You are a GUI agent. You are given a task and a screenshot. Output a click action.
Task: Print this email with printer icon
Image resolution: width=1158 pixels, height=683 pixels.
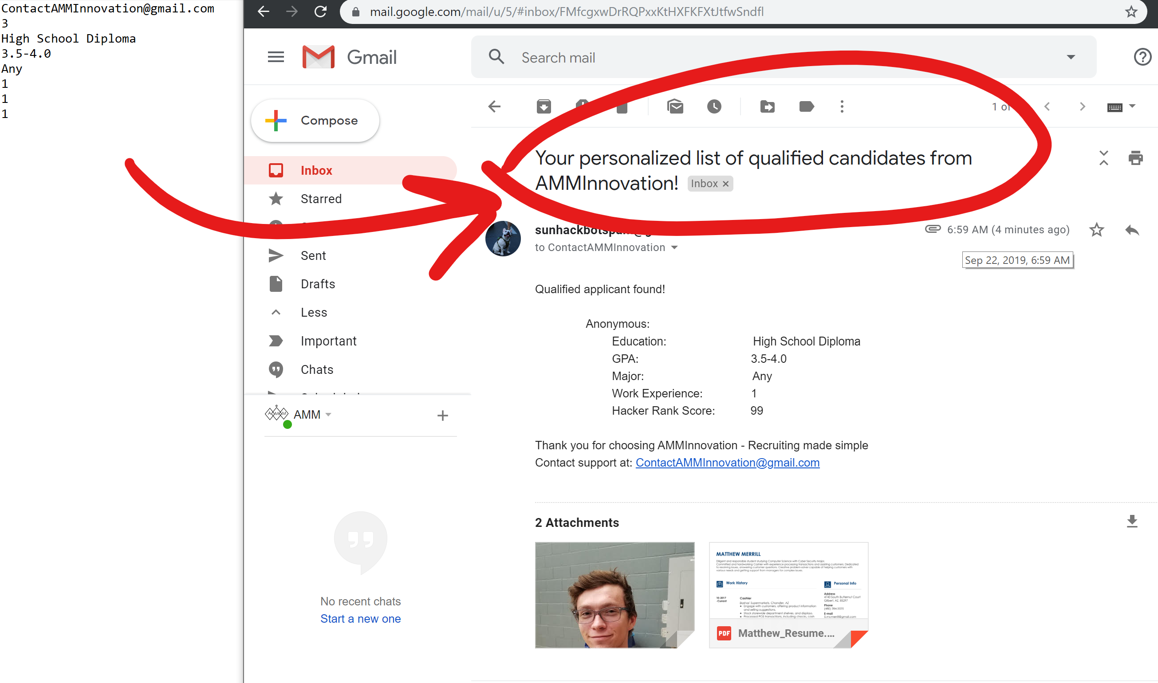coord(1135,158)
